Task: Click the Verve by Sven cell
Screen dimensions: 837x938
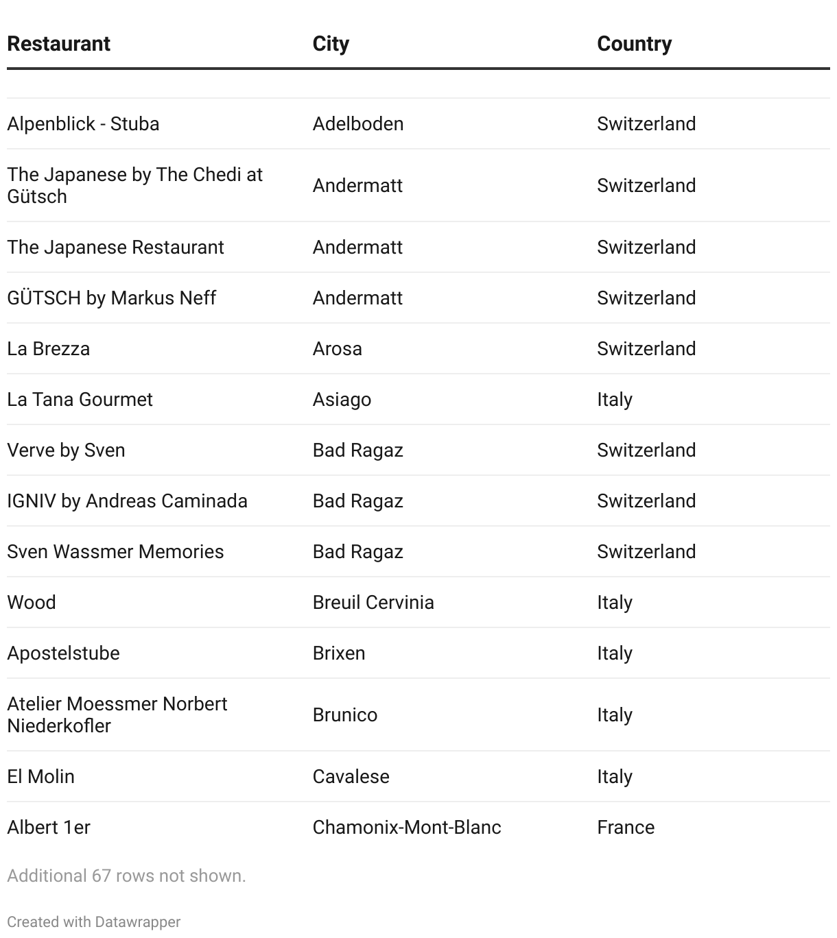Action: pyautogui.click(x=66, y=450)
